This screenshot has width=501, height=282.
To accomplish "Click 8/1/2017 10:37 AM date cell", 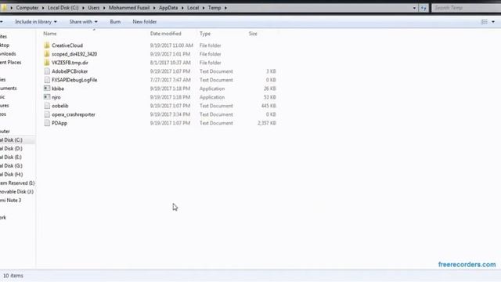I will point(171,63).
